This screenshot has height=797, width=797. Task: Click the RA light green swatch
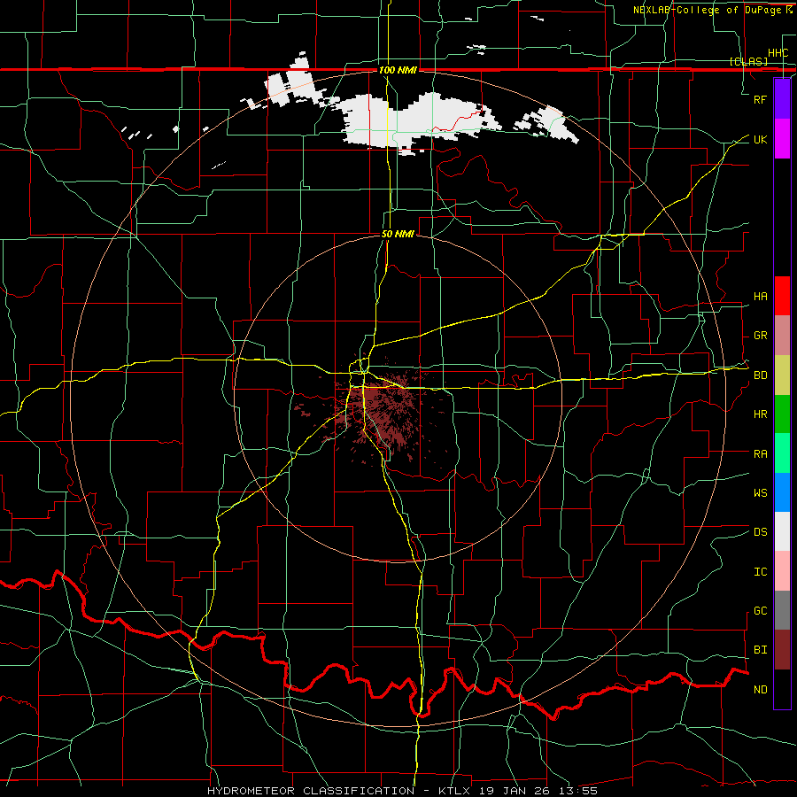[782, 453]
